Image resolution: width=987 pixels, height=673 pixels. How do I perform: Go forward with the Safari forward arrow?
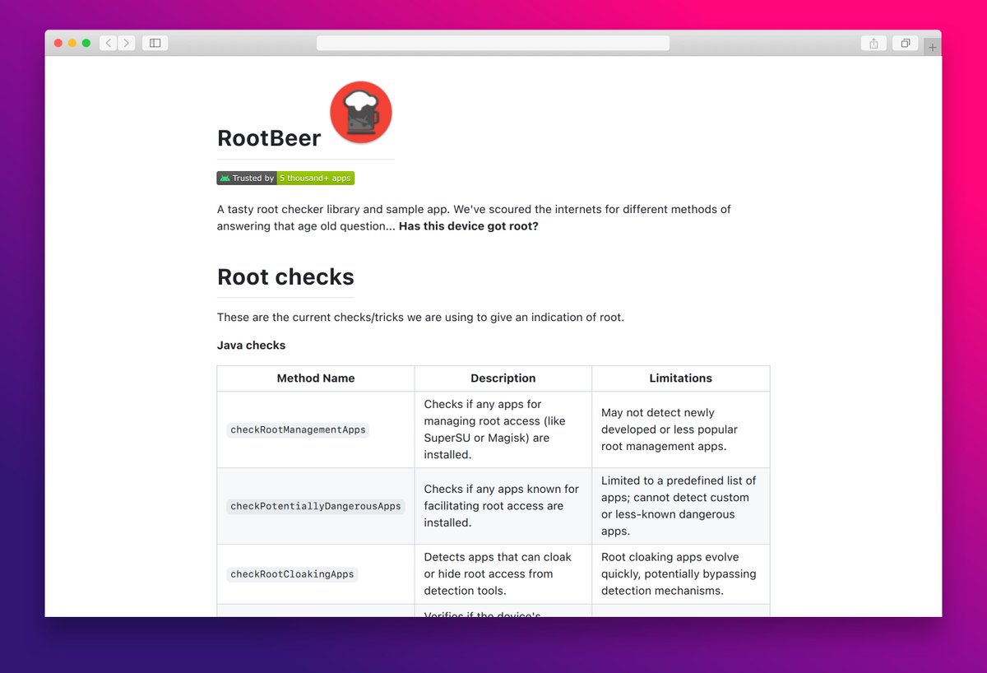pyautogui.click(x=127, y=43)
